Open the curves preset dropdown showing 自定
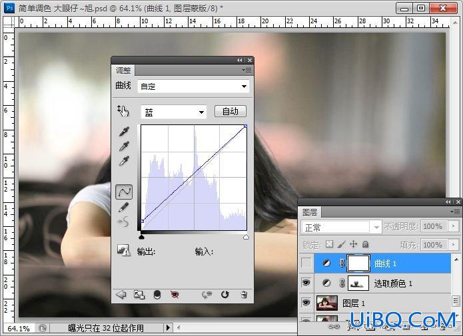This screenshot has width=463, height=336. tap(193, 86)
